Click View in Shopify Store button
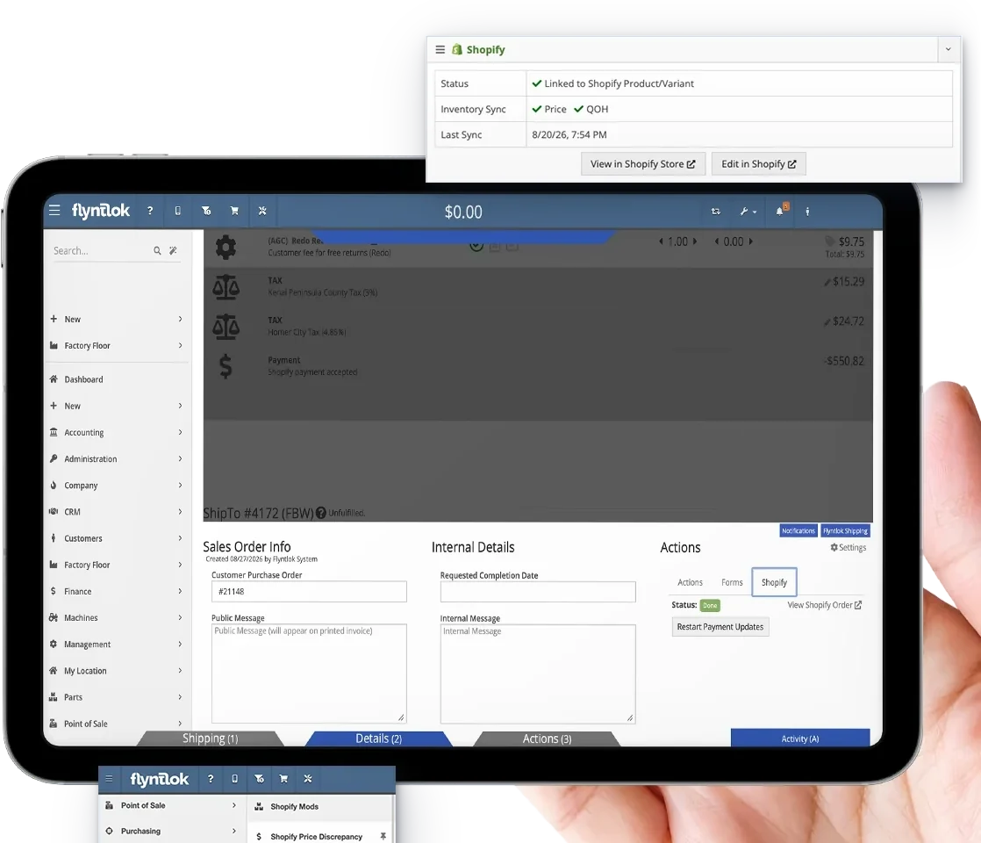 642,164
